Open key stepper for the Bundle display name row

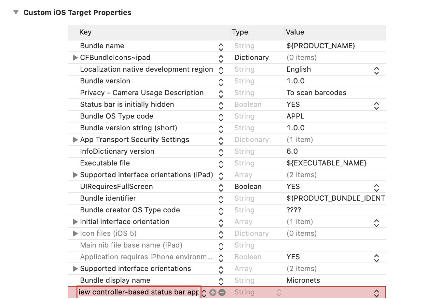[x=221, y=281]
